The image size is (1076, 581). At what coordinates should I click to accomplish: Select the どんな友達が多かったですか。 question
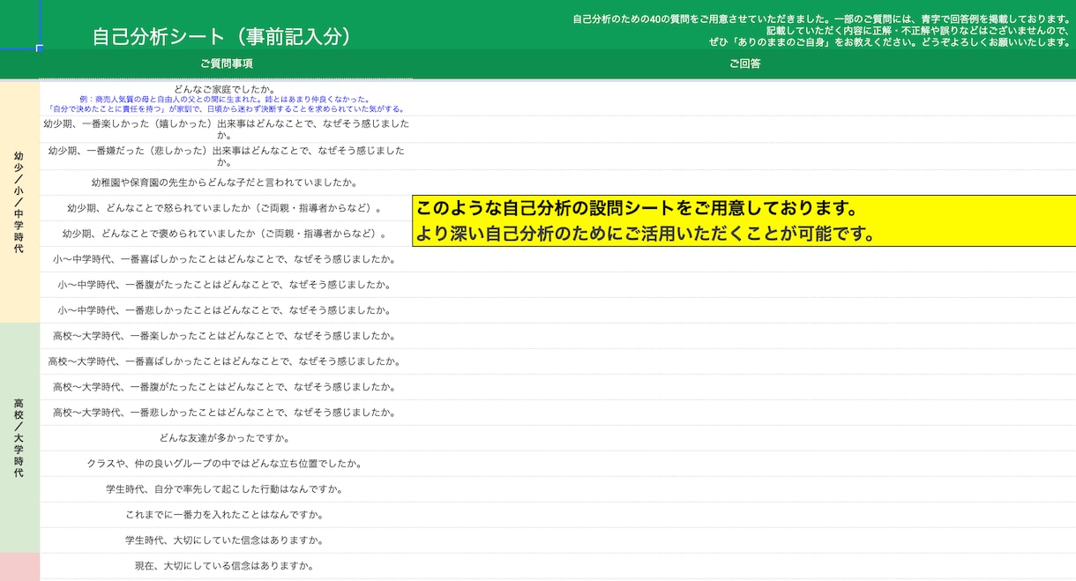226,438
